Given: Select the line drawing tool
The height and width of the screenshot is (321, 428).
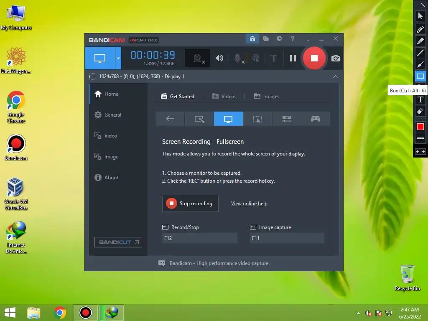Looking at the screenshot, I should [420, 52].
